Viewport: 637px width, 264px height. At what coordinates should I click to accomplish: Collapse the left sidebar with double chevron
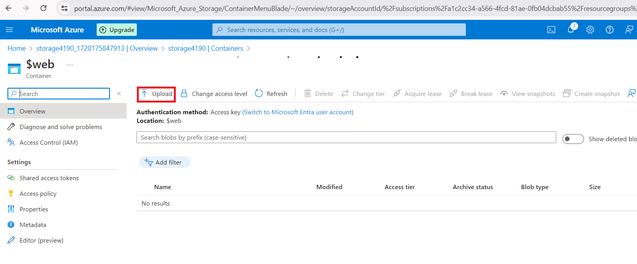coord(119,94)
